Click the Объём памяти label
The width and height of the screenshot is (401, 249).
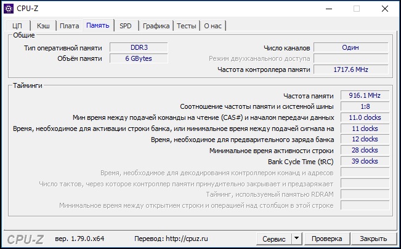[79, 58]
